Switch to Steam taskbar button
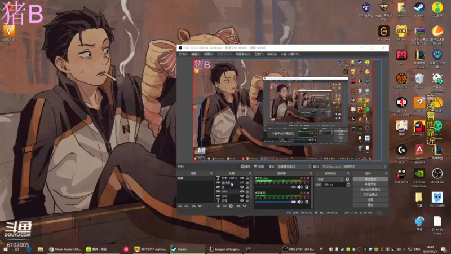The image size is (451, 254). 188,249
